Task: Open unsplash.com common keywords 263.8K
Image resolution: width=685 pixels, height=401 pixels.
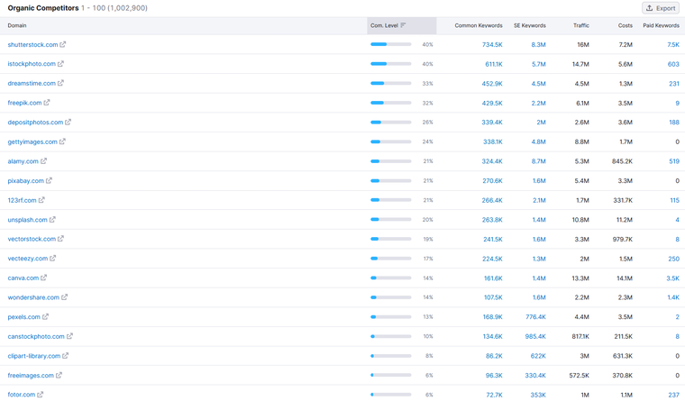Action: 492,220
